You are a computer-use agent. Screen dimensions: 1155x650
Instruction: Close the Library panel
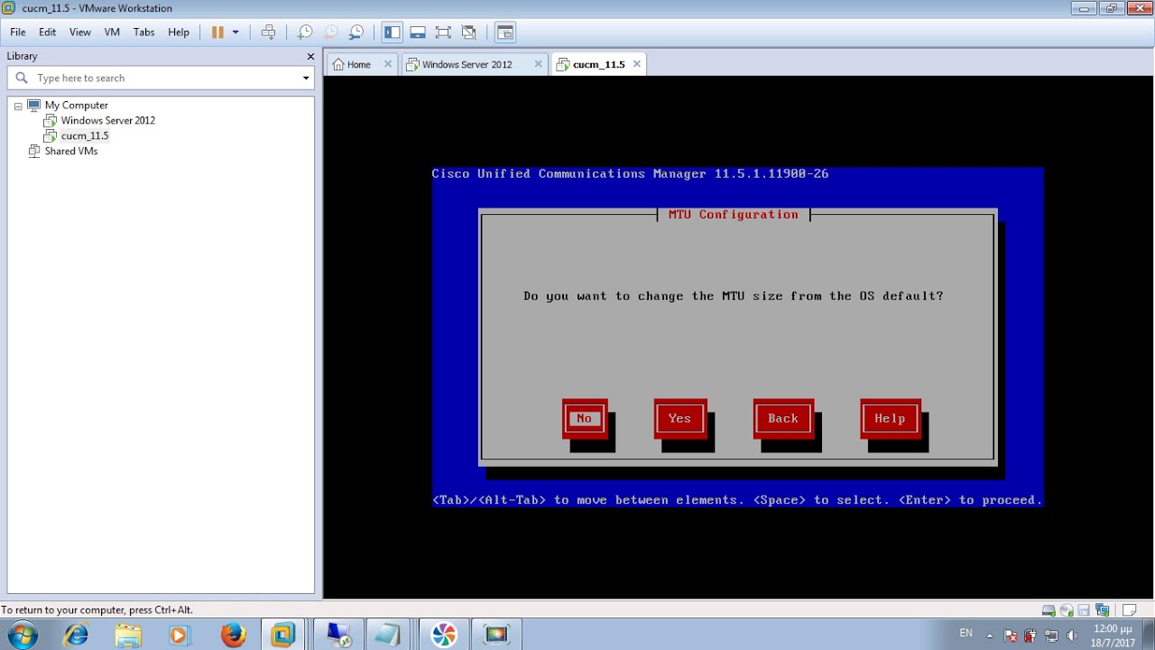(x=310, y=56)
